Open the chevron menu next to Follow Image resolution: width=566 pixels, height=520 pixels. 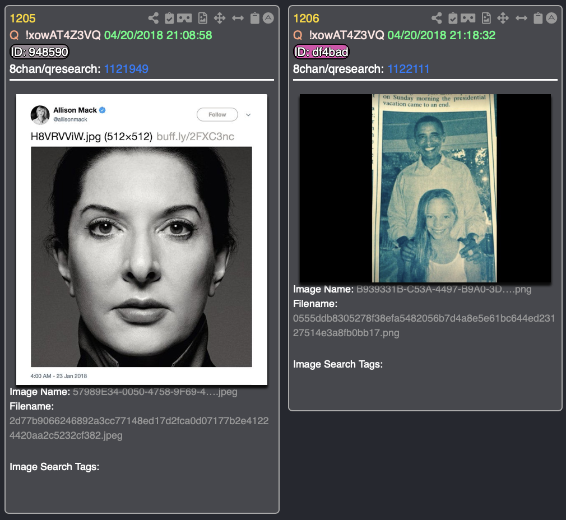[x=248, y=115]
